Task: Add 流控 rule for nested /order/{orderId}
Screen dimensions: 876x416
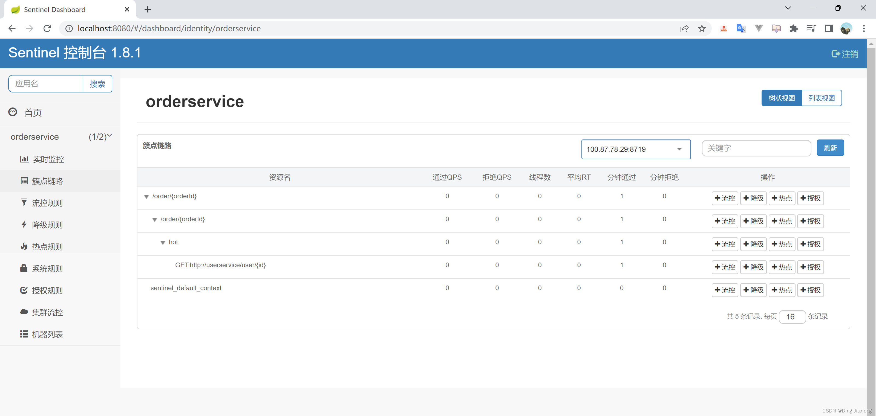Action: 725,221
